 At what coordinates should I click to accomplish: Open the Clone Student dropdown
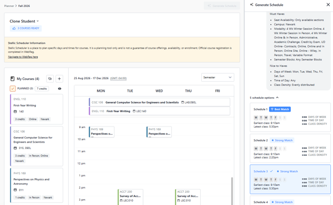pos(24,21)
